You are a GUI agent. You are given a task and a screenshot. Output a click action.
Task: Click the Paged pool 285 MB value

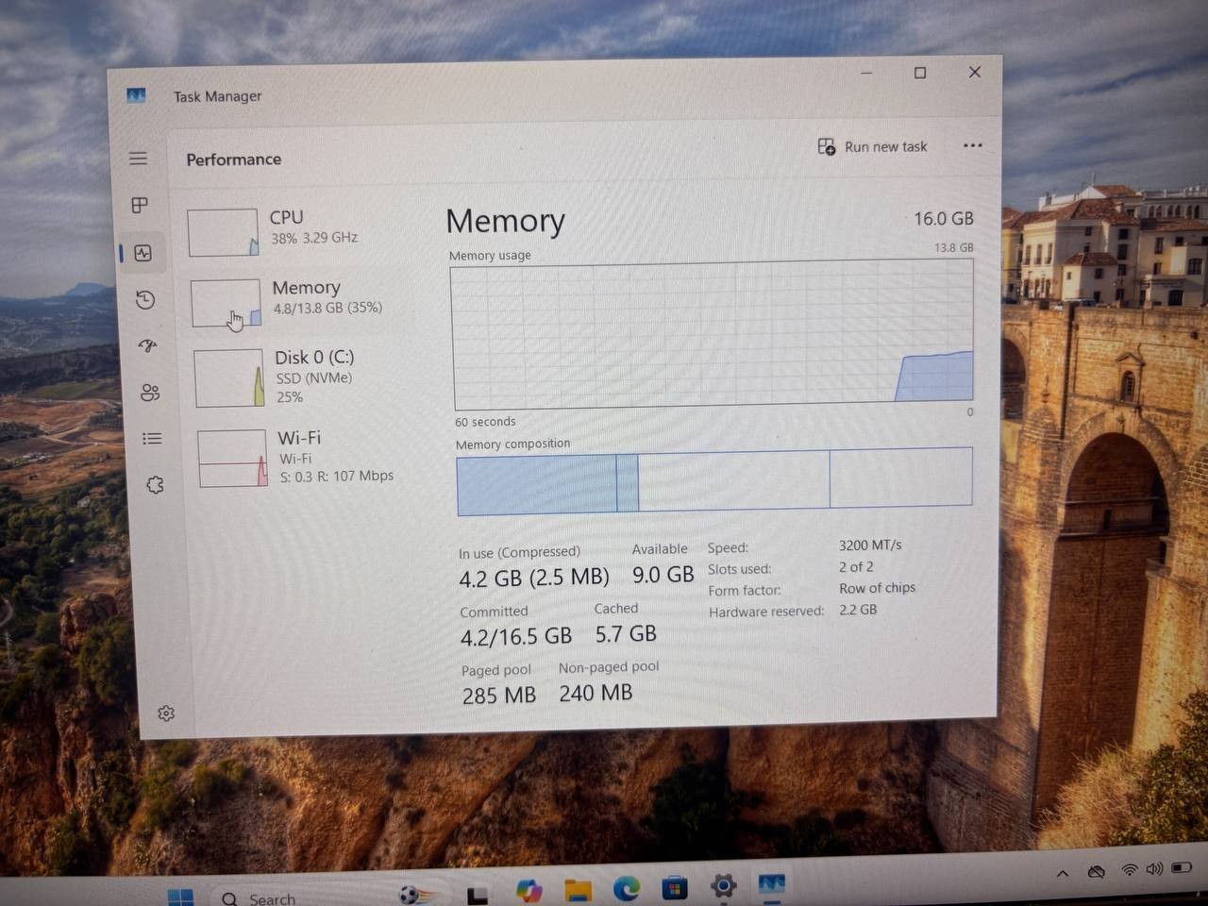(x=499, y=696)
